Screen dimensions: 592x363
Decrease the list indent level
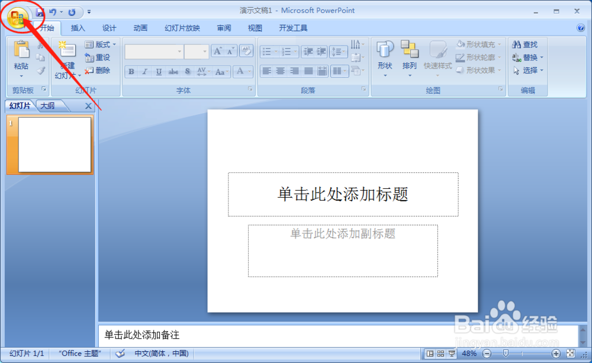click(308, 52)
